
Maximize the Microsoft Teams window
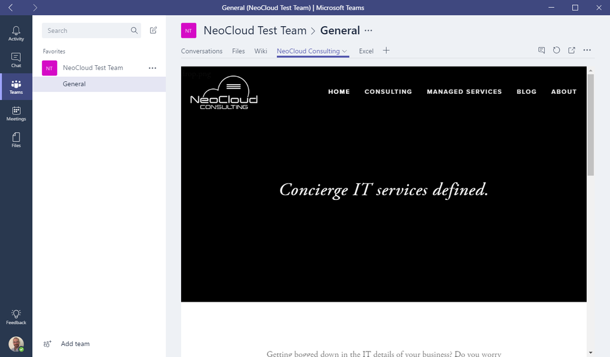click(575, 7)
